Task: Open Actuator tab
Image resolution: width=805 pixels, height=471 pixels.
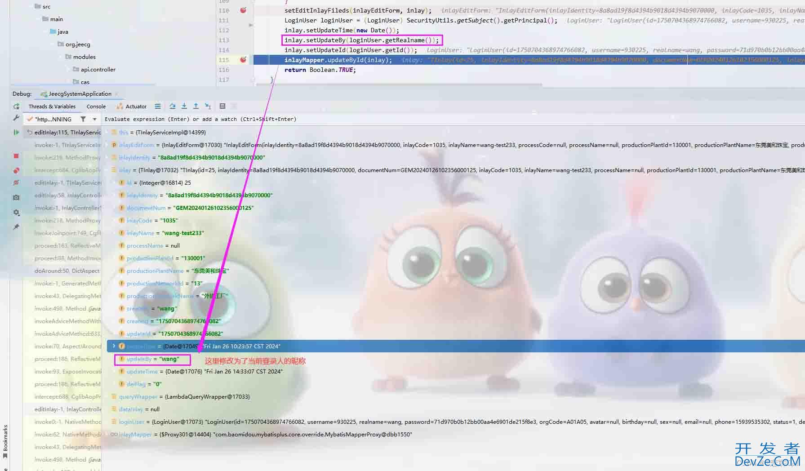Action: 132,107
